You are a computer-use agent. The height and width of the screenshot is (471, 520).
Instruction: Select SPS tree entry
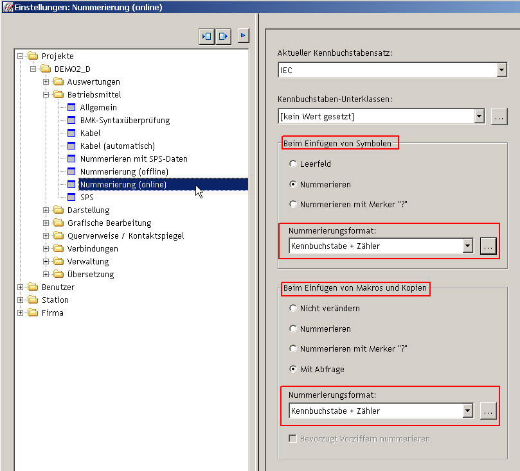pos(87,197)
